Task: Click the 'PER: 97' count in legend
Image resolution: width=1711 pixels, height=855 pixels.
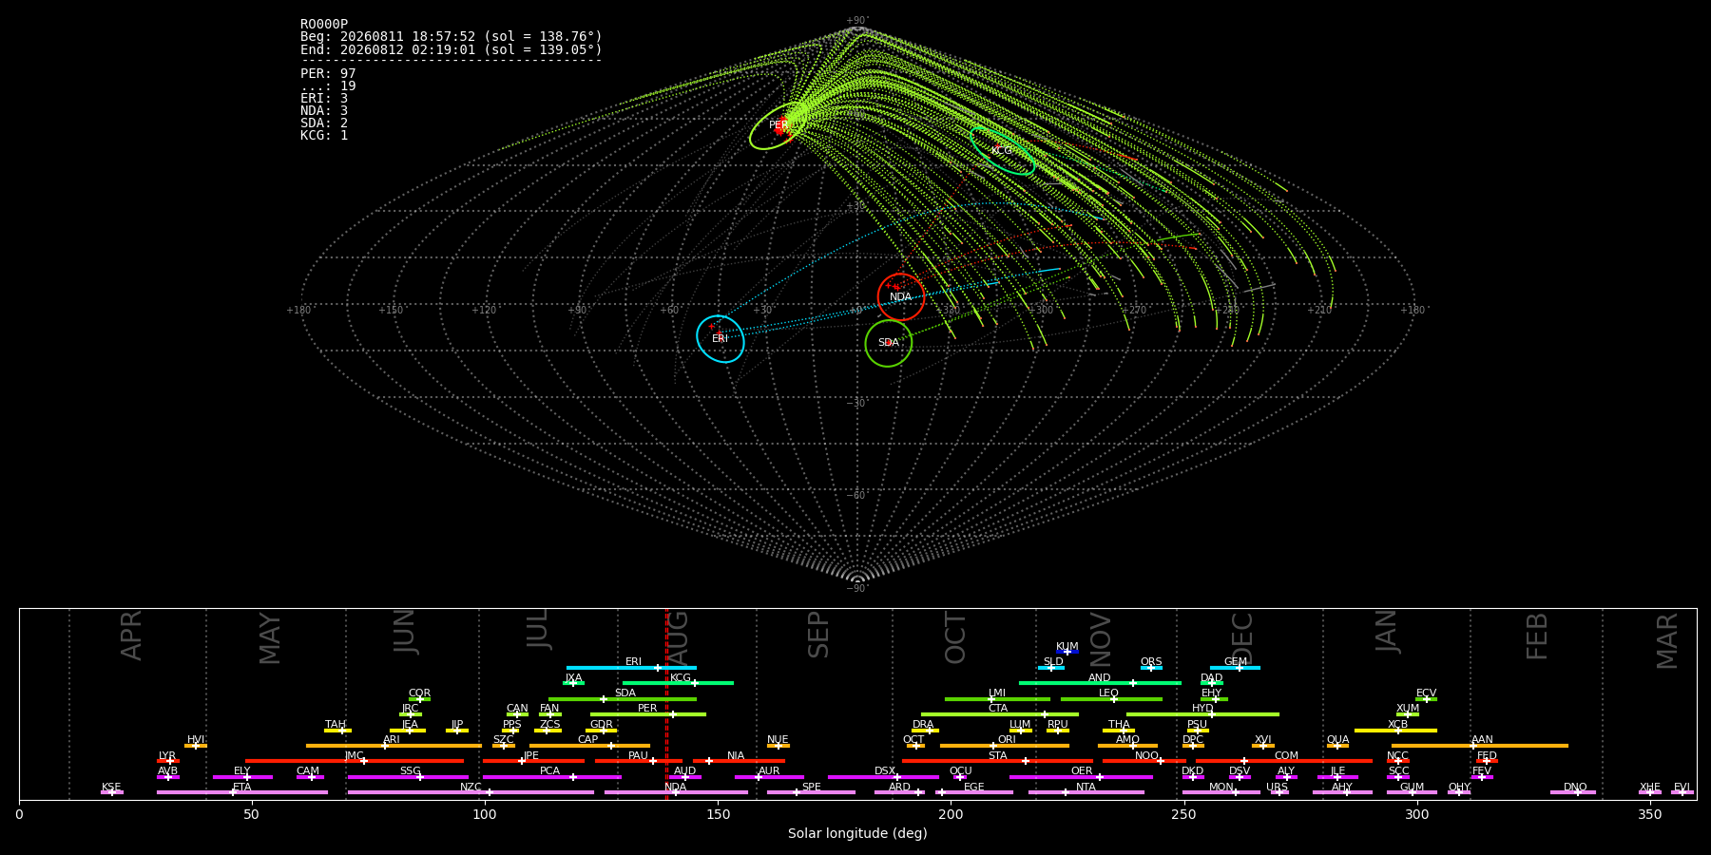Action: click(x=328, y=74)
